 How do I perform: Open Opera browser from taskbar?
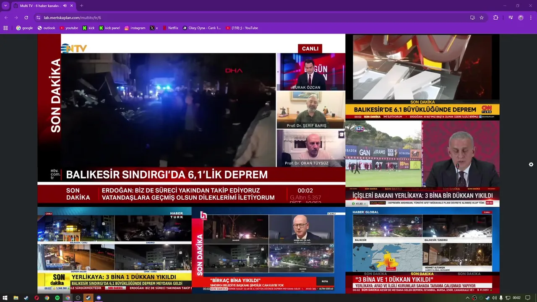[x=37, y=298]
